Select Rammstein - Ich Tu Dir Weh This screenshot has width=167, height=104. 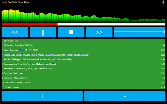pyautogui.click(x=83, y=64)
